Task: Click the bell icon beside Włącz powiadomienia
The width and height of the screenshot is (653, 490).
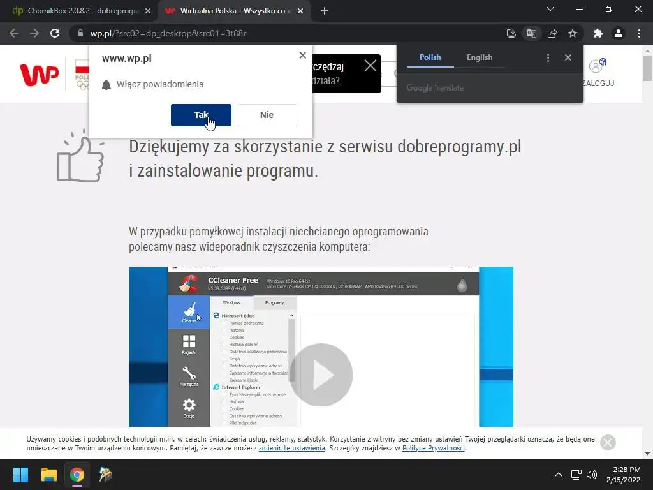Action: pos(106,85)
